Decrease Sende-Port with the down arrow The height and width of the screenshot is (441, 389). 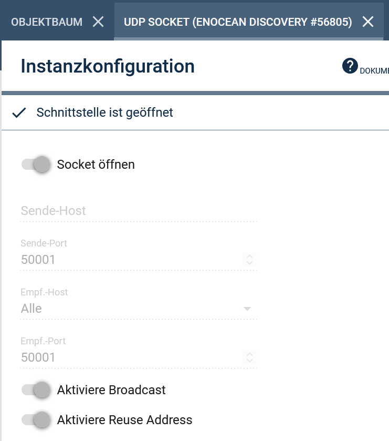click(249, 263)
